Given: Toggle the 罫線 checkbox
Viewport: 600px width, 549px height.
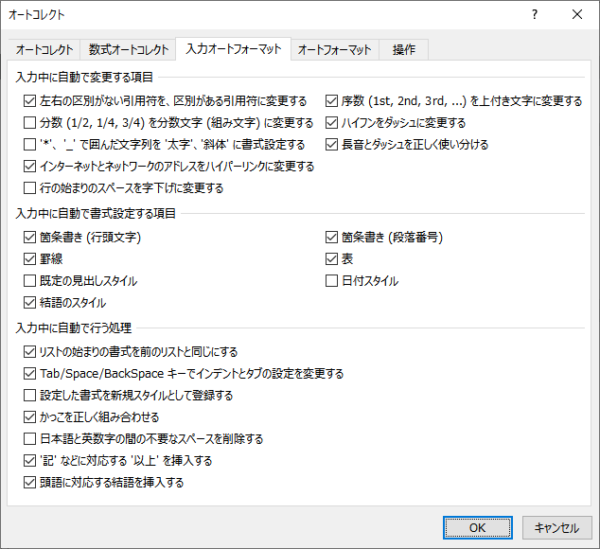Looking at the screenshot, I should pos(30,259).
